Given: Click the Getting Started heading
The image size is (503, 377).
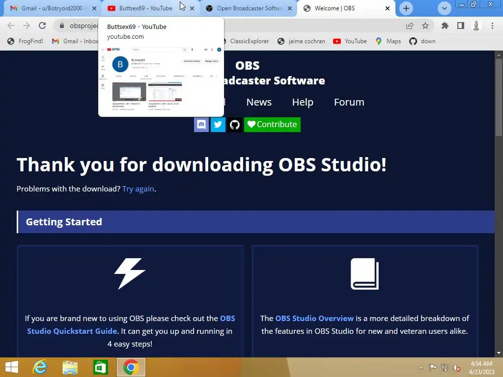Looking at the screenshot, I should tap(64, 222).
